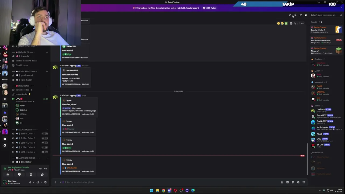Toggle headphone deafen

pyautogui.click(x=38, y=182)
